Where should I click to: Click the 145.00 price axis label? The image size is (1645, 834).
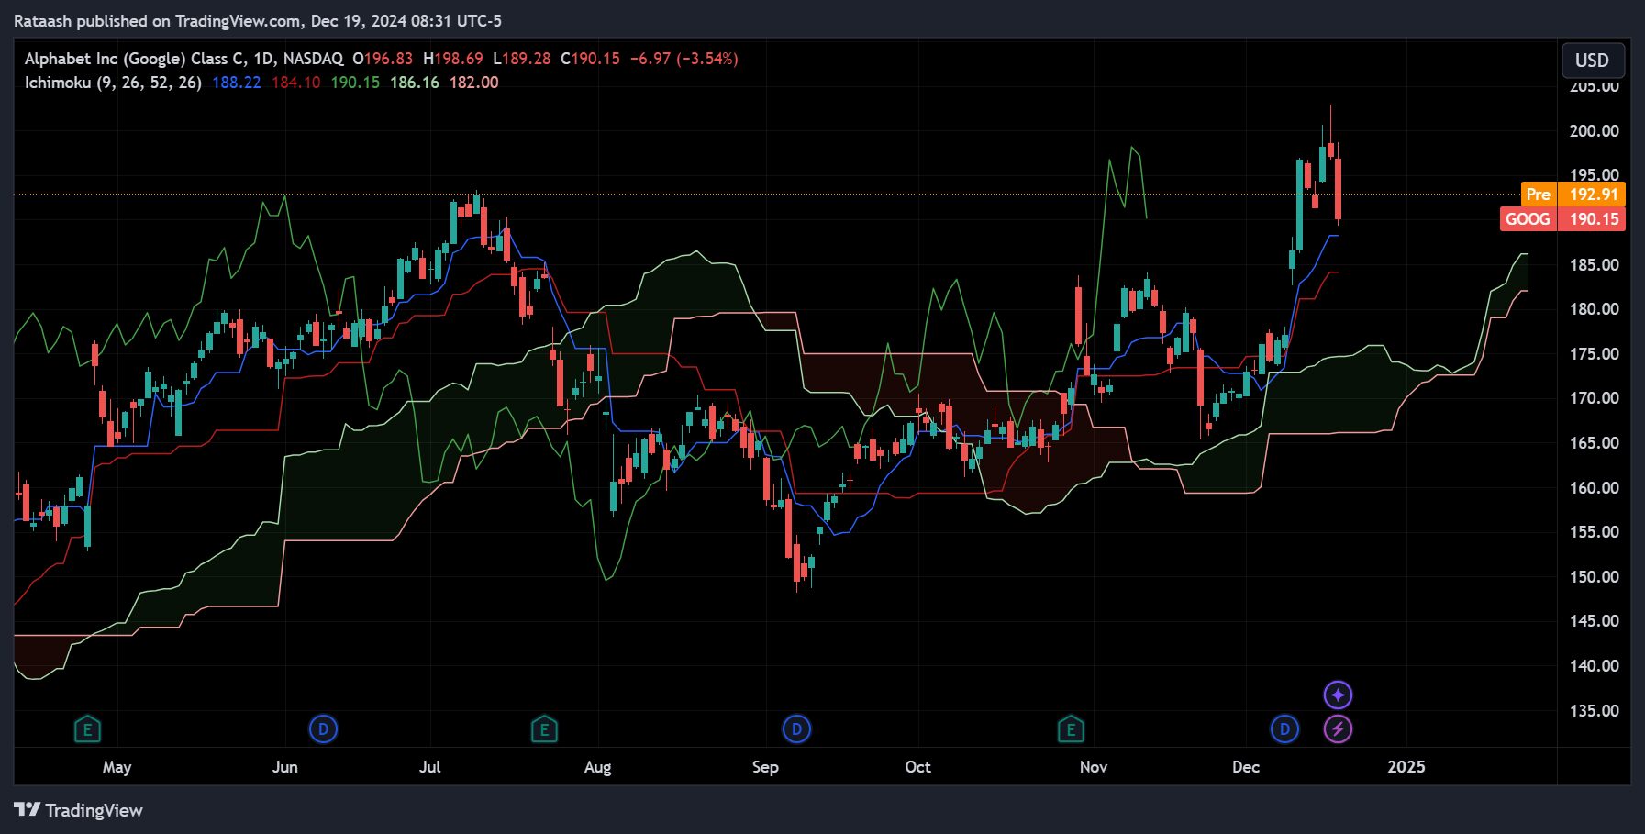tap(1595, 621)
